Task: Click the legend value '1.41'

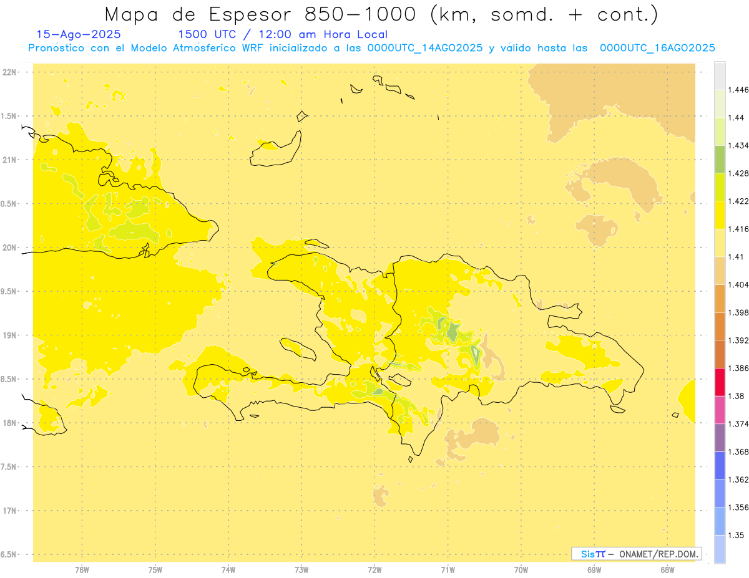Action: tap(736, 257)
